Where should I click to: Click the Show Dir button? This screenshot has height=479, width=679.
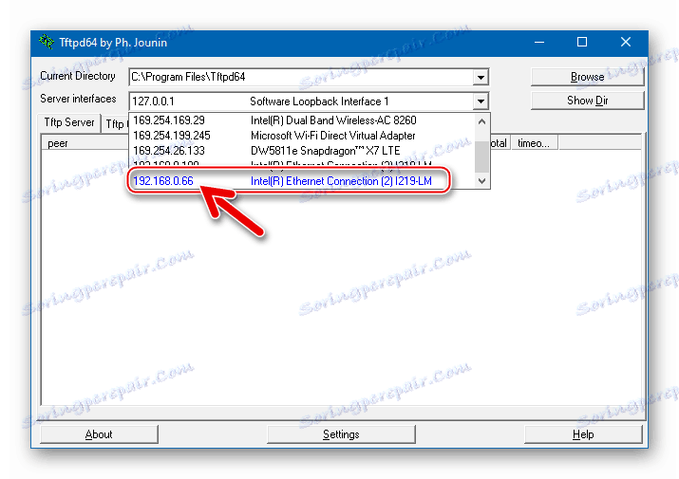587,101
